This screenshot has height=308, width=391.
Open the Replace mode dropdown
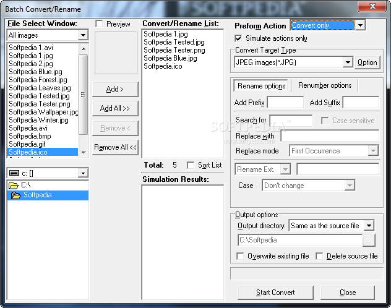coord(373,151)
